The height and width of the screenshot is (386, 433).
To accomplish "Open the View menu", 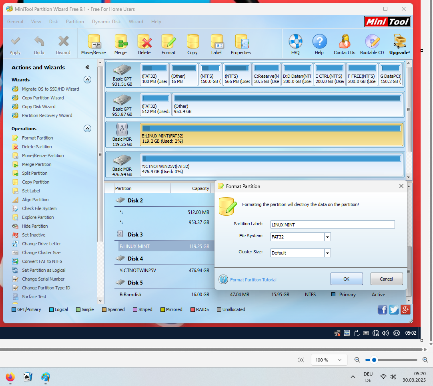I will coord(36,22).
